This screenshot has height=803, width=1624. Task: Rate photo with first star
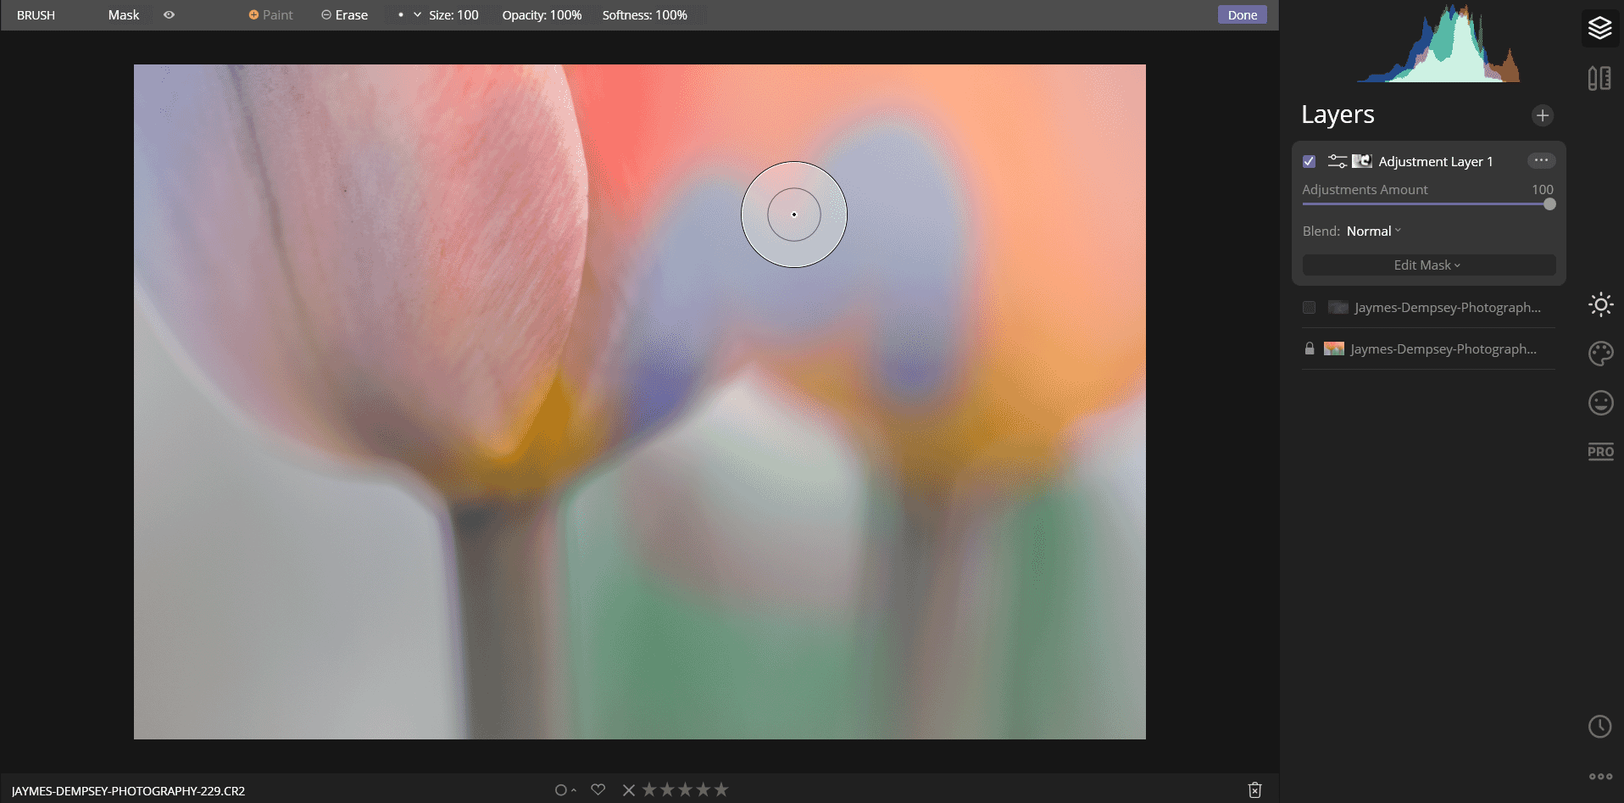(649, 789)
